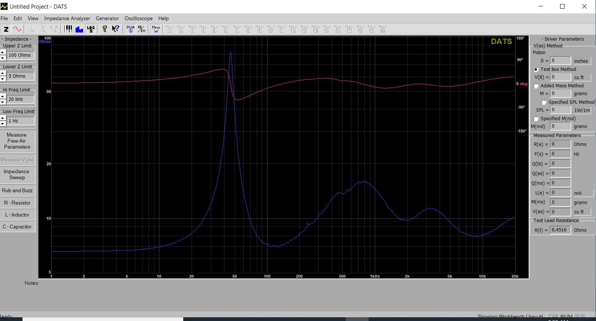596x321 pixels.
Task: Toggle the LOG Z scale icon
Action: [x=91, y=29]
